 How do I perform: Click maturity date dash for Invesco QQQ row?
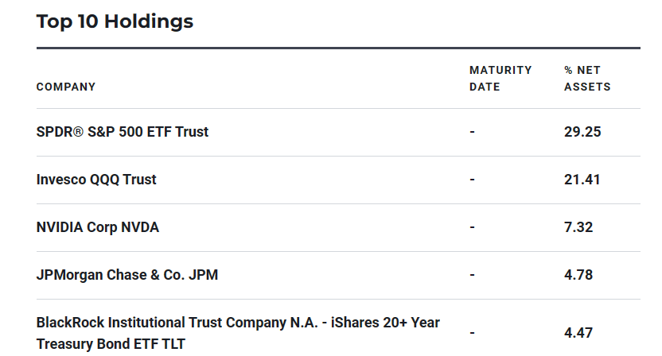(x=472, y=180)
